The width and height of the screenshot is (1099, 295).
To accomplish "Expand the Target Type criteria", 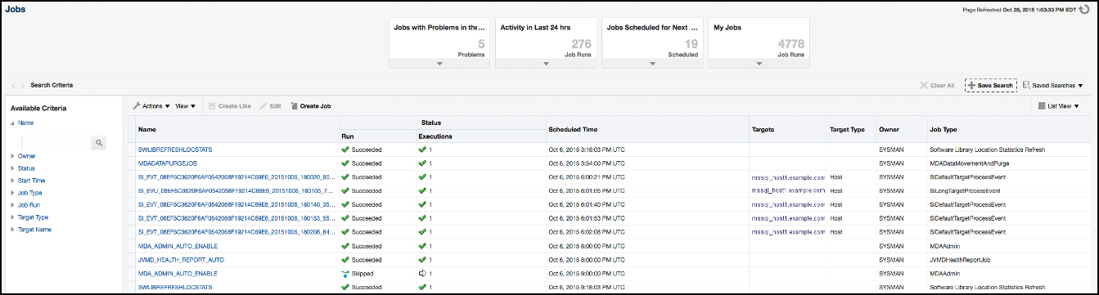I will coord(12,217).
